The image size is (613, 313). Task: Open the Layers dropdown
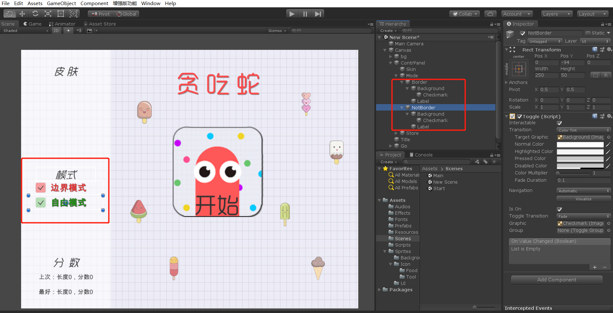point(557,14)
